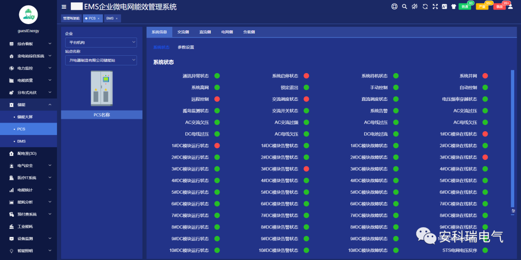
Task: Click the 电能统计 bar chart icon
Action: coord(11,190)
